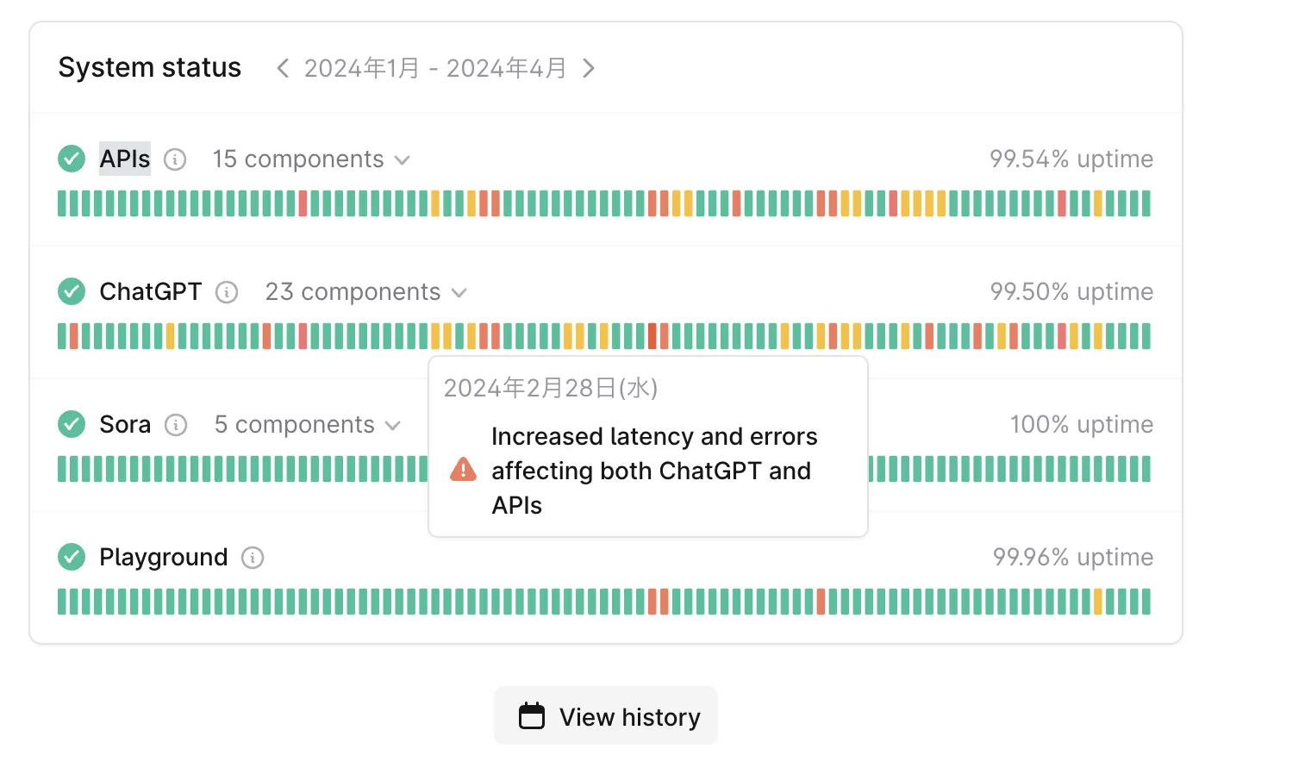Open the View history page
The image size is (1305, 774).
pyautogui.click(x=606, y=716)
